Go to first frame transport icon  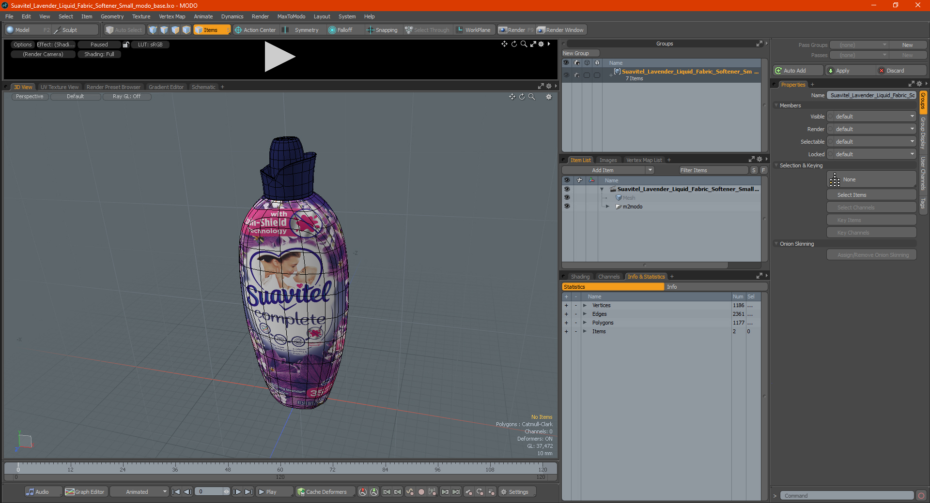click(x=176, y=492)
